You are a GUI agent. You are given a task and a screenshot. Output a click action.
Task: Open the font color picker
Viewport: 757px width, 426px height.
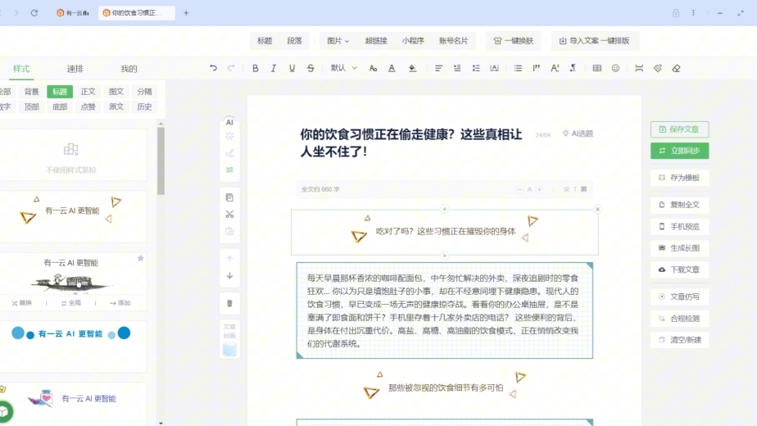point(392,68)
